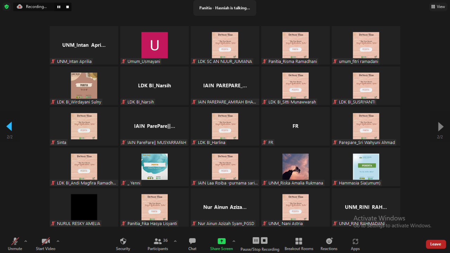Stop the recording in top bar
This screenshot has width=450, height=253.
[67, 7]
